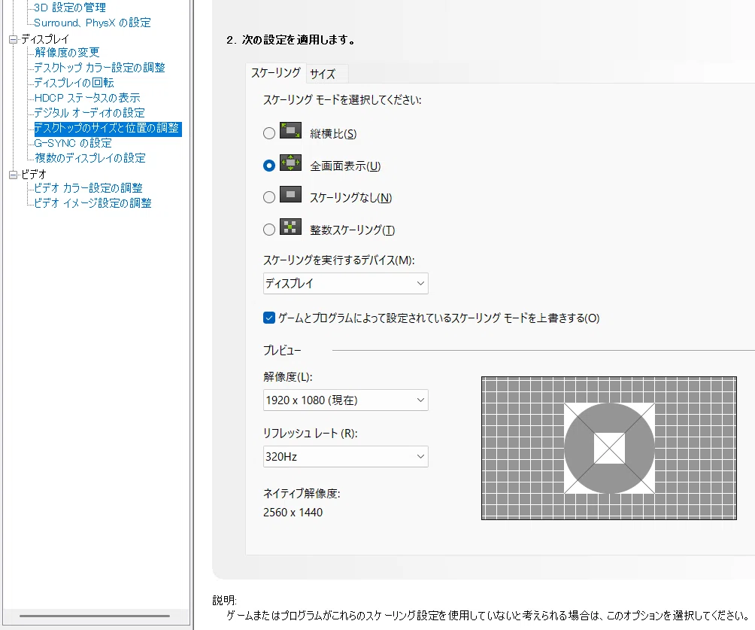Select the 全画面表示(U) radio button
755x630 pixels.
click(x=269, y=166)
